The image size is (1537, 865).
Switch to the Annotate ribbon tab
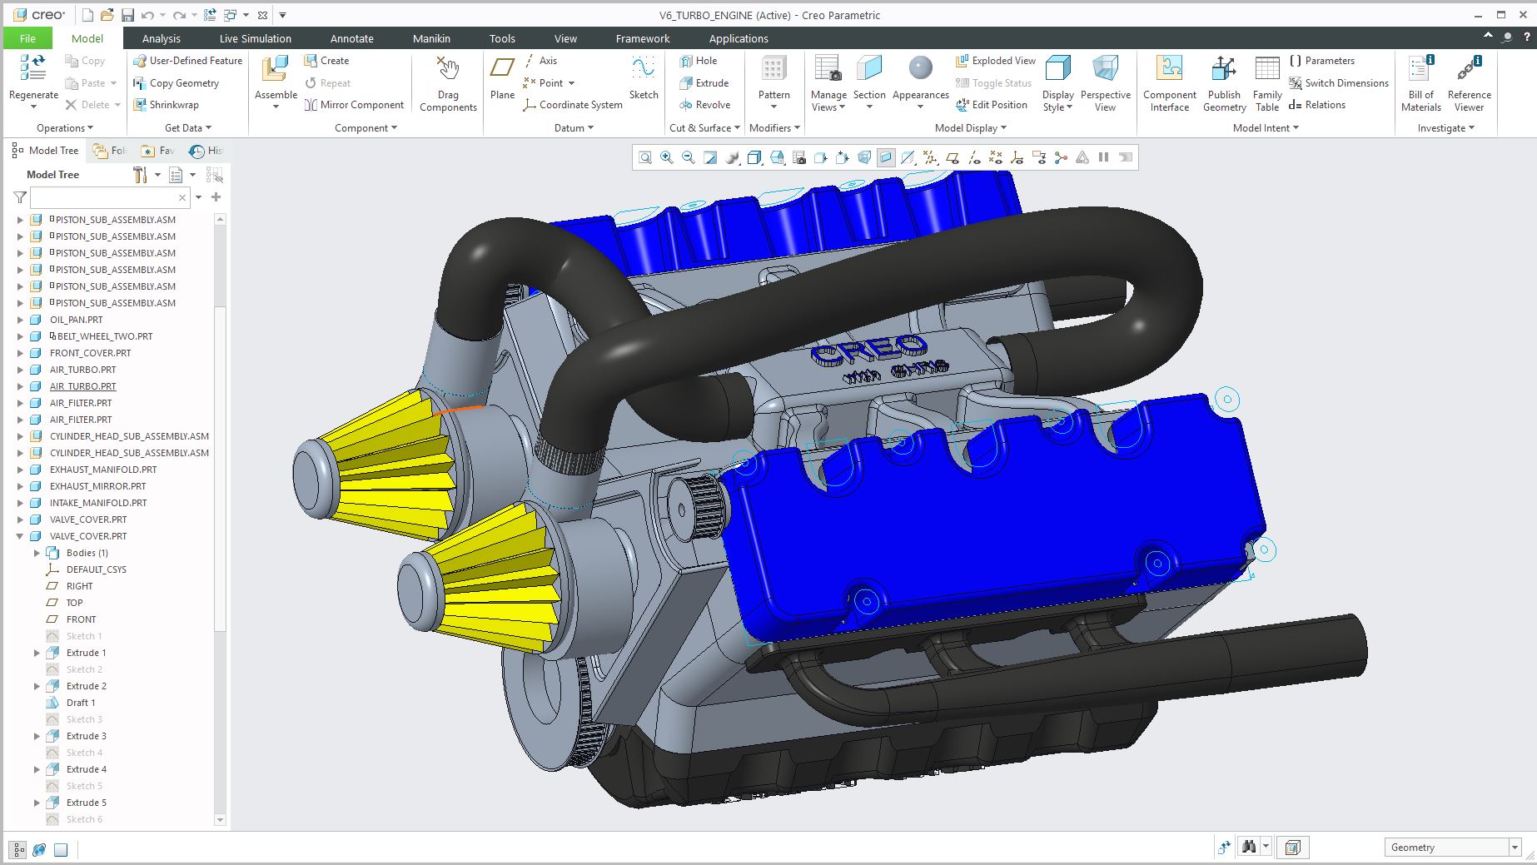(x=351, y=38)
